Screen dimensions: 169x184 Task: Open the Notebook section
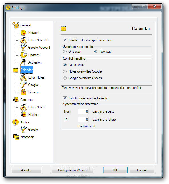[x=27, y=137]
